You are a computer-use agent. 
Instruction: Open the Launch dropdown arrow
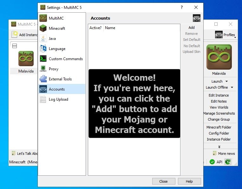click(226, 81)
